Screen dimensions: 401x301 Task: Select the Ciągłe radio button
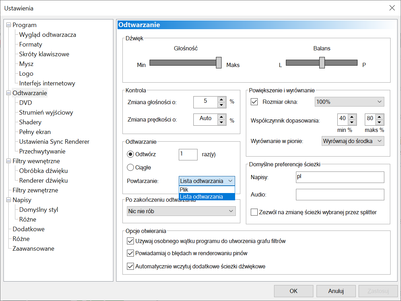click(130, 167)
